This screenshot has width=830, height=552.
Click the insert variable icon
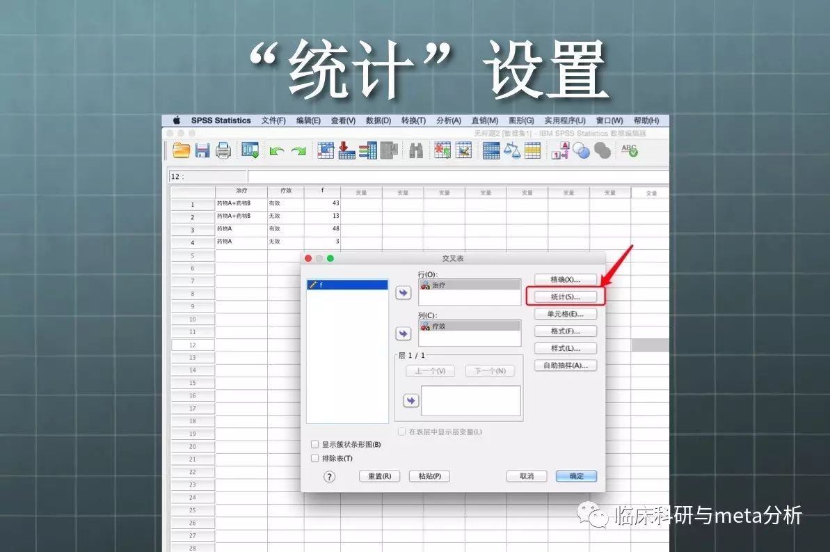point(463,150)
